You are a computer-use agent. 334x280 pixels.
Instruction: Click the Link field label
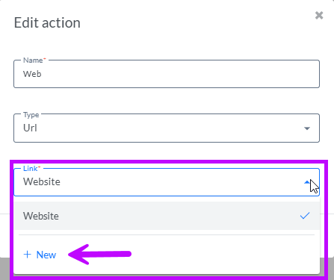[30, 169]
